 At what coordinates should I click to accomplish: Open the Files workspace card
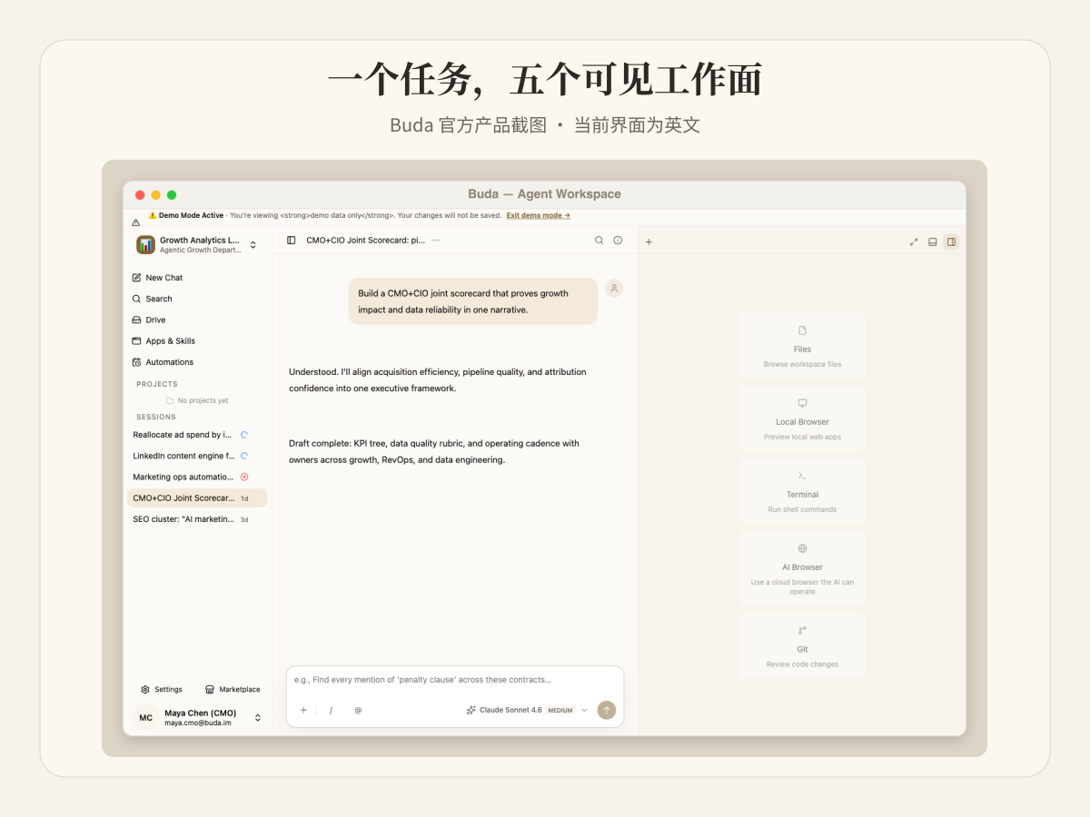tap(802, 346)
